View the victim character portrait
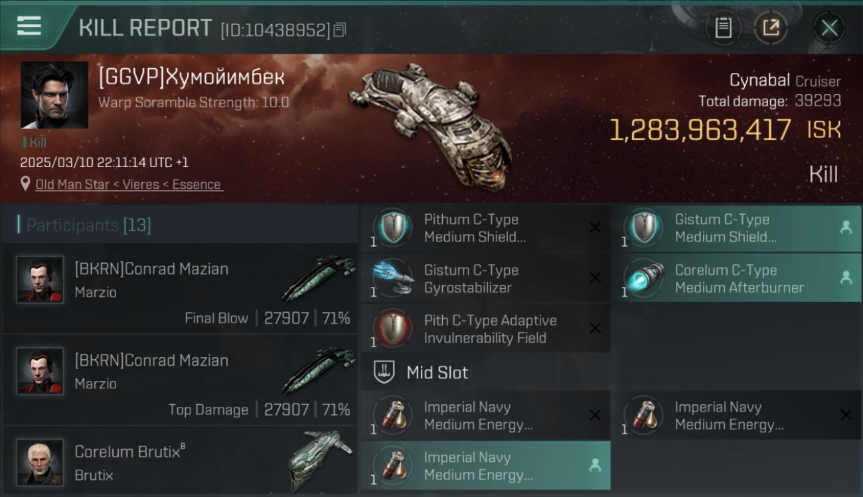 click(x=54, y=95)
